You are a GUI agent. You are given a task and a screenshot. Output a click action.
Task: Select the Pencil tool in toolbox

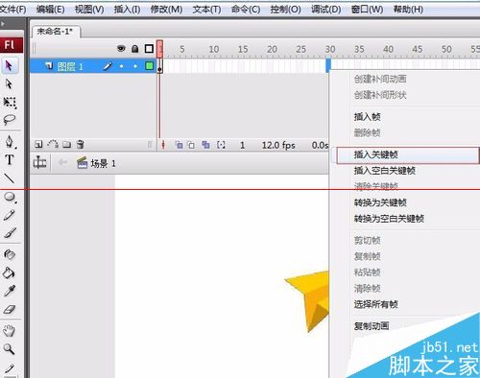click(x=10, y=215)
